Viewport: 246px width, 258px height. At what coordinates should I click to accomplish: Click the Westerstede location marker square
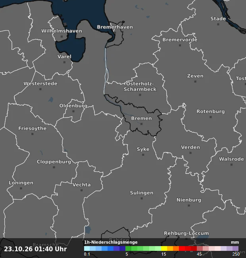pos(40,89)
